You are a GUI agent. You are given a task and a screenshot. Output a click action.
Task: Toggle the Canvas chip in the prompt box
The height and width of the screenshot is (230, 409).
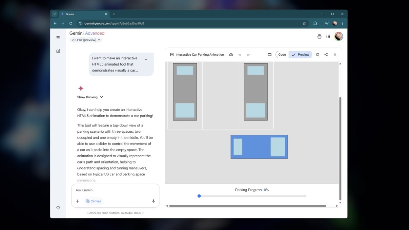(93, 201)
